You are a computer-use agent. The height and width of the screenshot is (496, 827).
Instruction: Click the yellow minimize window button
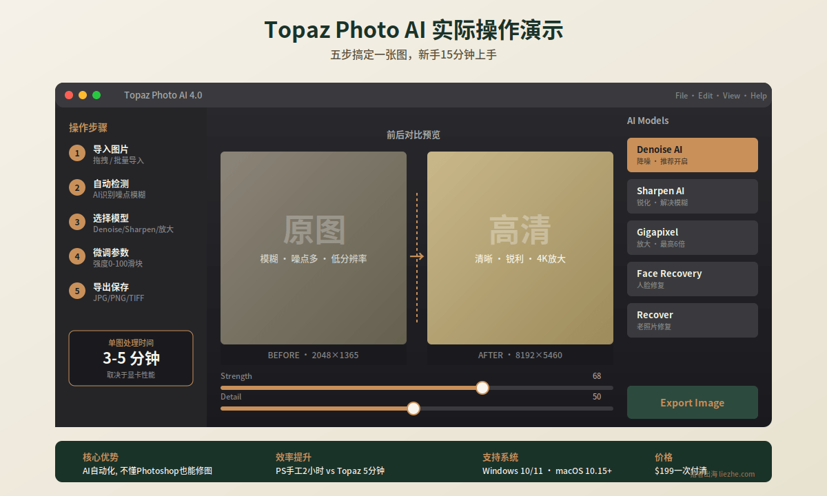[x=83, y=95]
